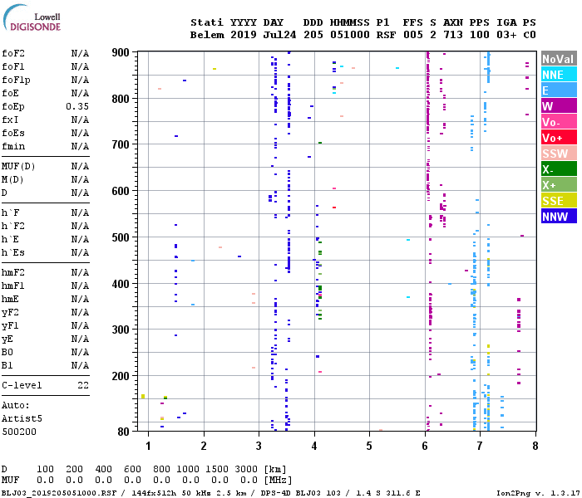Click the foF1 parameter label
Viewport: 582px width, 498px height.
[x=13, y=66]
